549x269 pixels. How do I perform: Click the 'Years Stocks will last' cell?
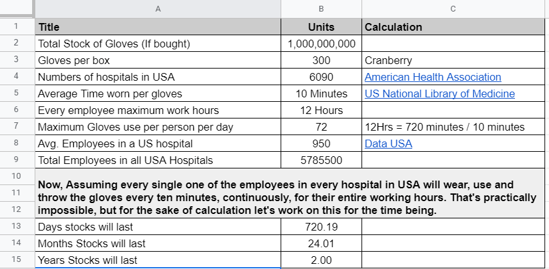pos(158,260)
